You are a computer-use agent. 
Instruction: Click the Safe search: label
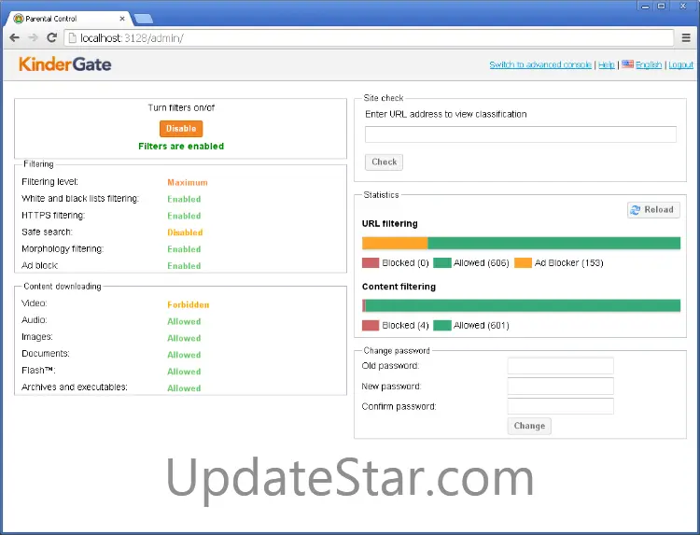[47, 232]
